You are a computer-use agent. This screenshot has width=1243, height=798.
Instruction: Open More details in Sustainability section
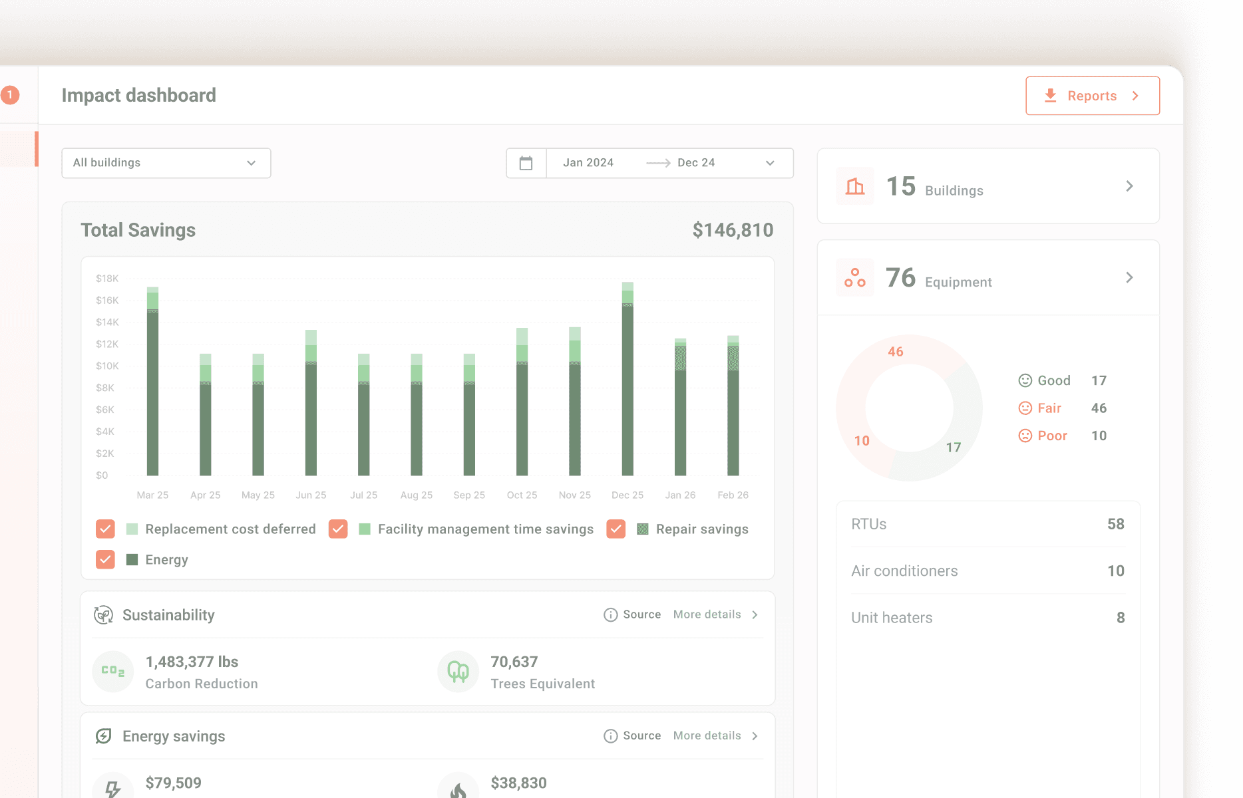[x=707, y=615]
